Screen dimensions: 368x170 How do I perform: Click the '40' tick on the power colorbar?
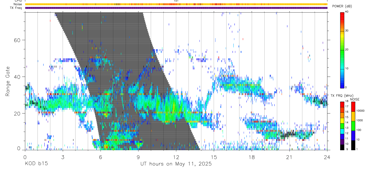pyautogui.click(x=347, y=12)
